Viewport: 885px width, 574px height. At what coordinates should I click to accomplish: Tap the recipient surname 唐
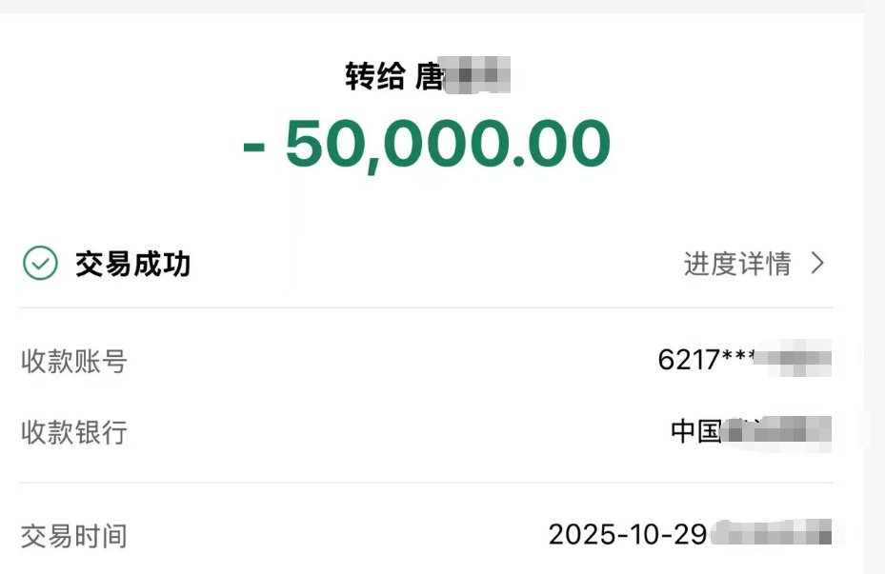tap(430, 76)
